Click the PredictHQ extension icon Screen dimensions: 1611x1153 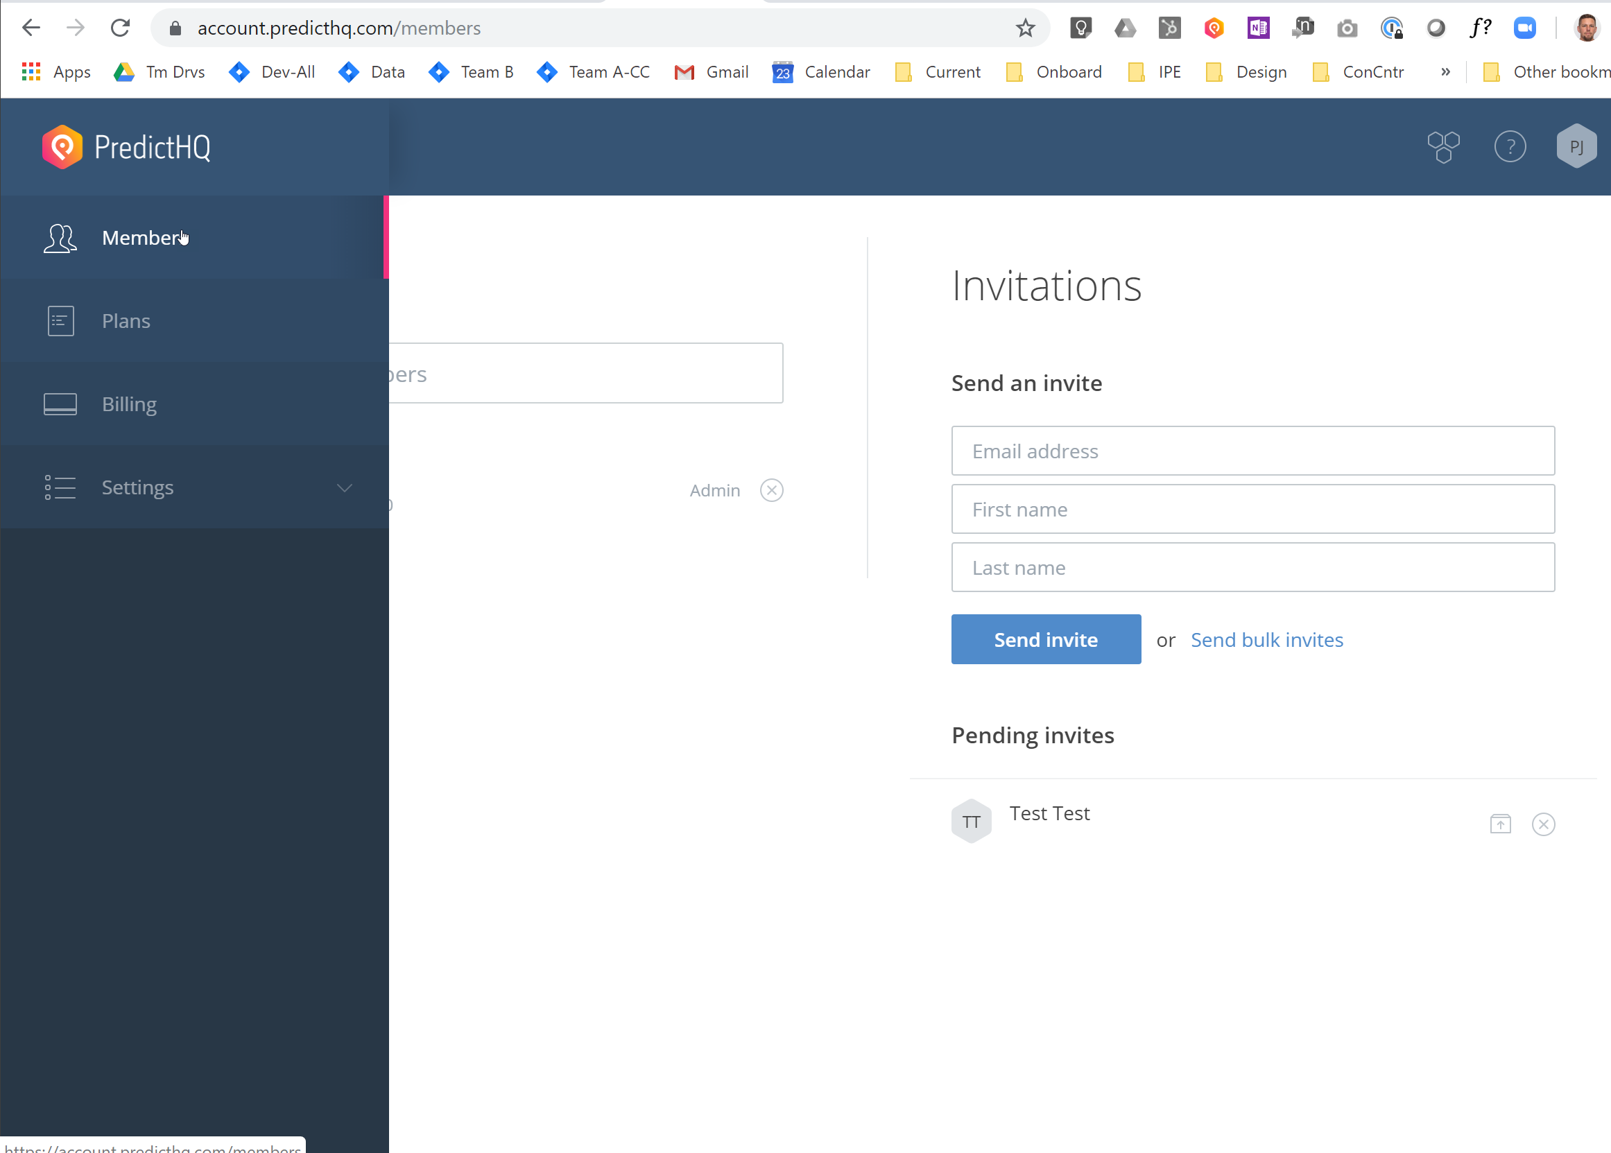[x=1214, y=28]
